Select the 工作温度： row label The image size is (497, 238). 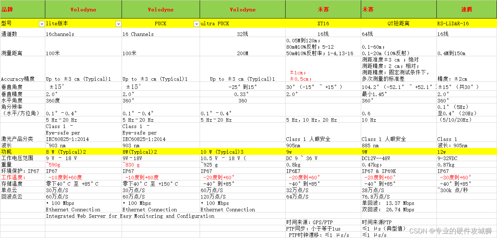pyautogui.click(x=23, y=177)
